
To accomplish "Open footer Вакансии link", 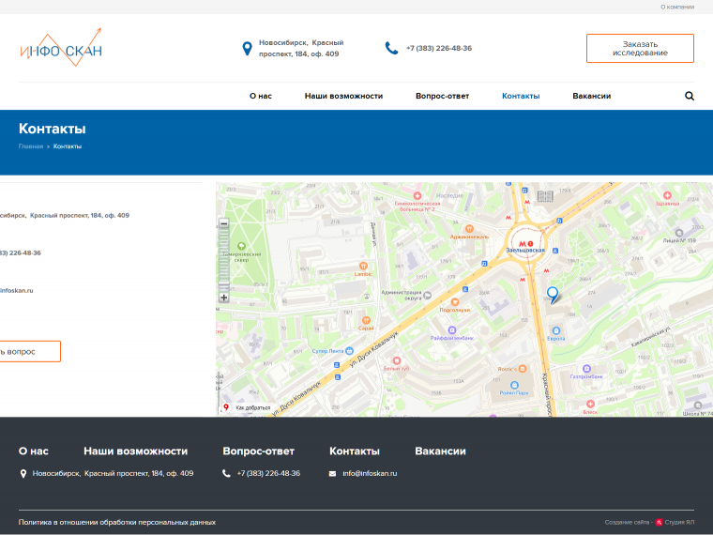I will [440, 451].
